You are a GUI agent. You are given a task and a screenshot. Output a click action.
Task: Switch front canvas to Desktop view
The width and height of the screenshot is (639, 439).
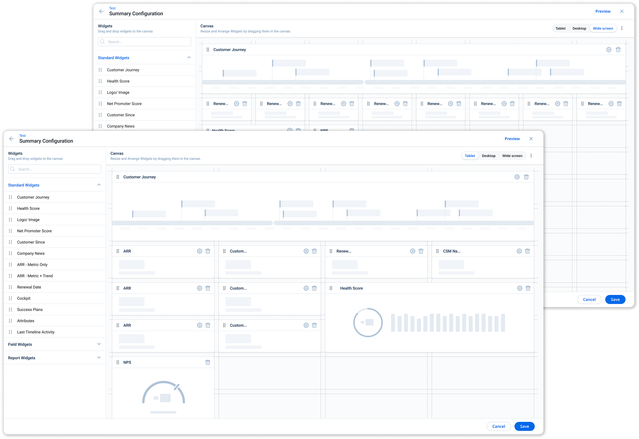488,156
